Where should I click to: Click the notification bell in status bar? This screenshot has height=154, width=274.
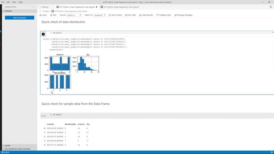(271, 152)
